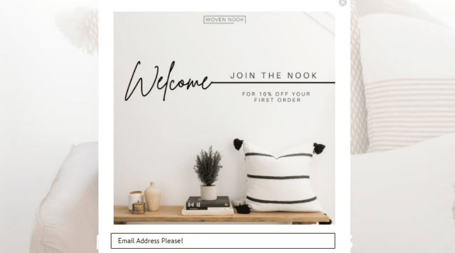This screenshot has width=455, height=253.
Task: Click the potted plant on the books
Action: click(x=208, y=172)
